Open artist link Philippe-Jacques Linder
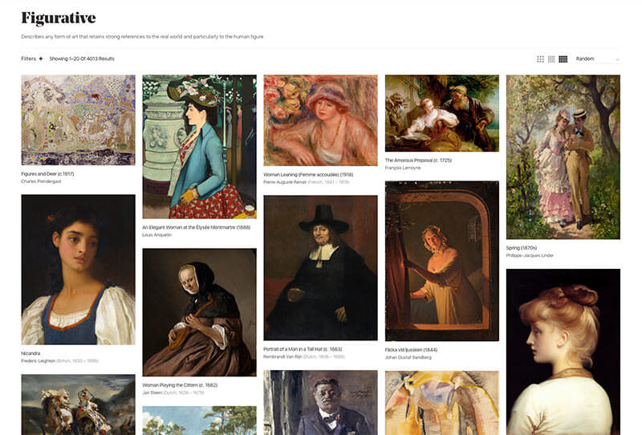The height and width of the screenshot is (435, 642). (530, 255)
